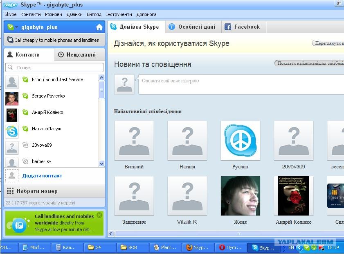The image size is (344, 254).
Task: Click the mood message field Оновити свій опис
Action: click(241, 84)
